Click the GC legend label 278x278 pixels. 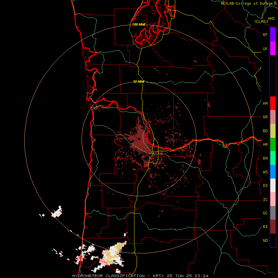tap(265, 213)
